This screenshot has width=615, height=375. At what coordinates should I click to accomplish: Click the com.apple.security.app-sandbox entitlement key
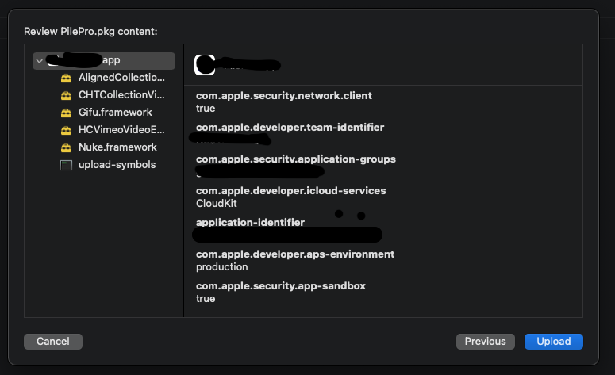click(280, 286)
